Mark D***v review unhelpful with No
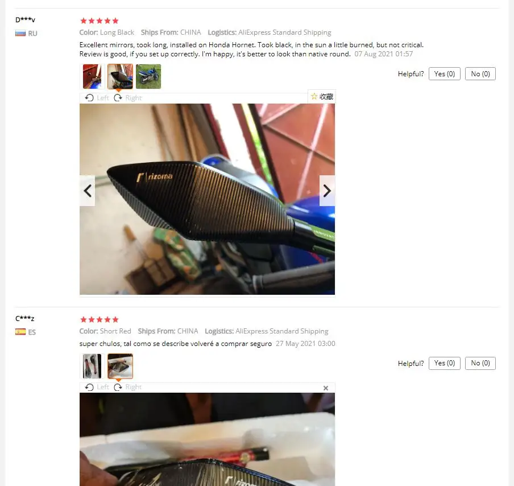Image resolution: width=514 pixels, height=486 pixels. pos(480,74)
